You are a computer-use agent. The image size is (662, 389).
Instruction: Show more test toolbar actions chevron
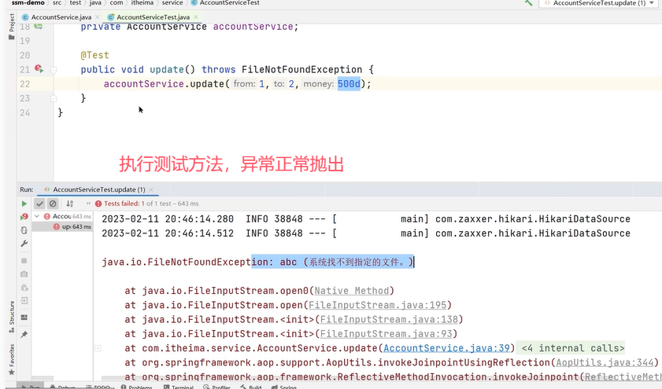(88, 204)
